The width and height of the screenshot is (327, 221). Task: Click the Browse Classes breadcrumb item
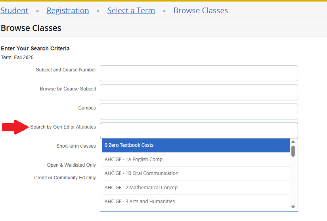[201, 11]
